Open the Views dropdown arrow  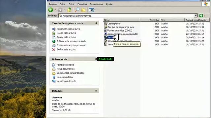95,10
